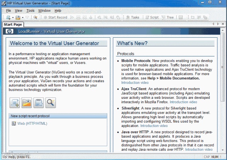
Task: Switch to Tree view
Action: 168,17
